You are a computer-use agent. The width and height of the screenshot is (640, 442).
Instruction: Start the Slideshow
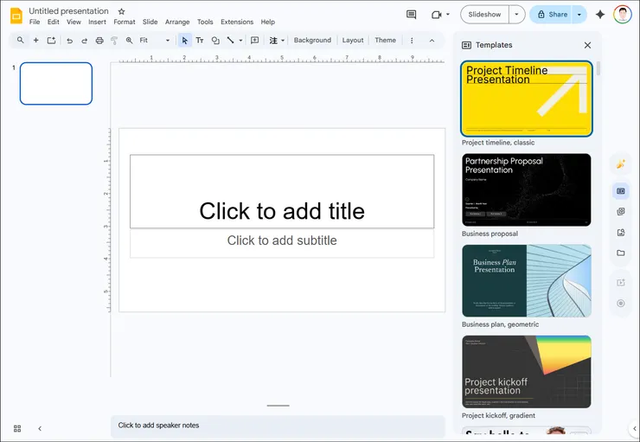[484, 15]
